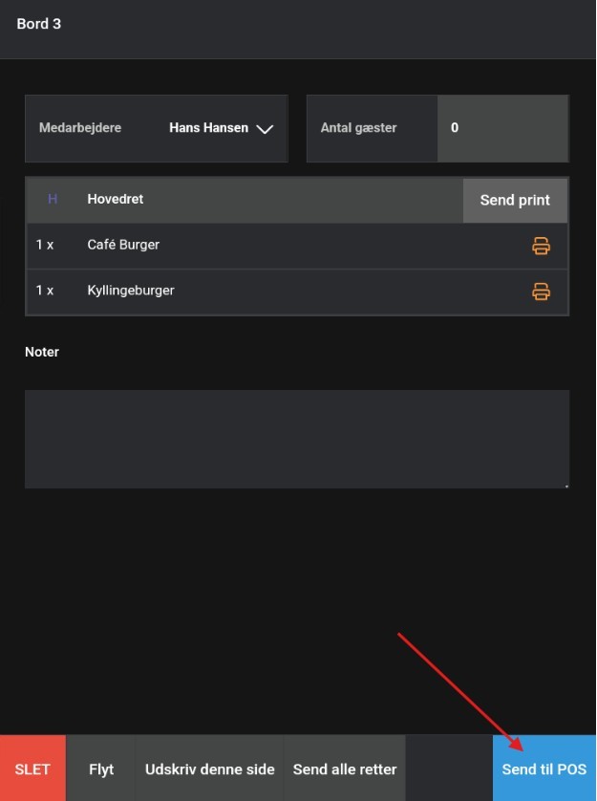
Task: Click the blue Send til POS button
Action: 544,769
